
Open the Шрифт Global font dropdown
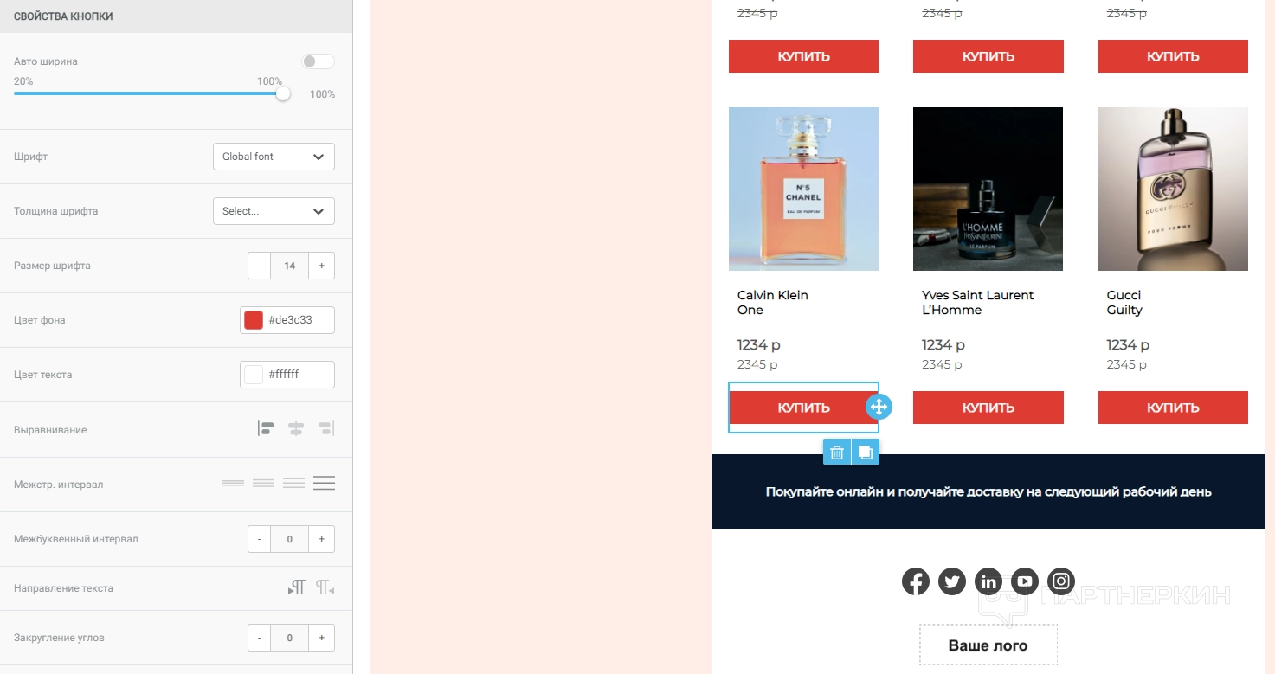click(x=274, y=157)
